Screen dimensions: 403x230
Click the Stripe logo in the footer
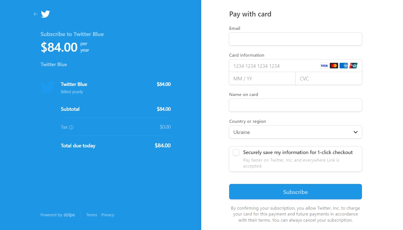(69, 215)
